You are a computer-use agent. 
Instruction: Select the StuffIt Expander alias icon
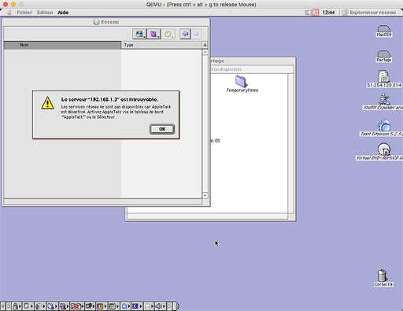pos(384,102)
